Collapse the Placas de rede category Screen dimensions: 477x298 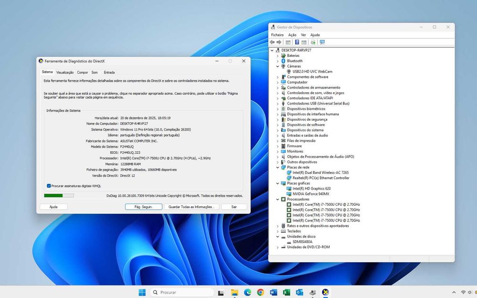(x=278, y=167)
